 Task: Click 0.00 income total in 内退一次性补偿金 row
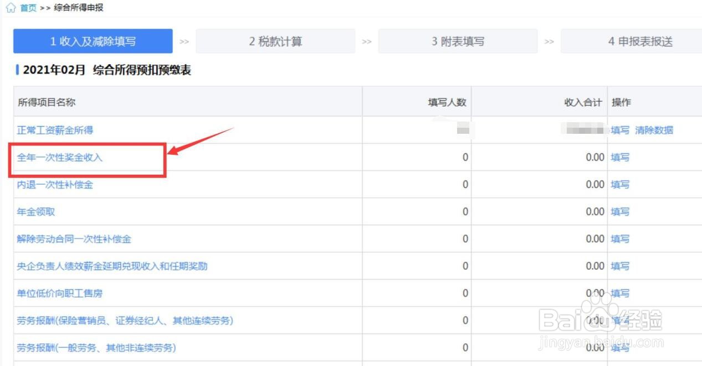[595, 185]
